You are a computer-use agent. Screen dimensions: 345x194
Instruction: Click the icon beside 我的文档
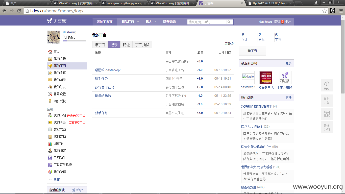tap(50, 136)
